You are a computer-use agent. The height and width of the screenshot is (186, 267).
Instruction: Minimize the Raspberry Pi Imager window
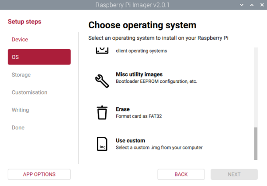point(242,5)
